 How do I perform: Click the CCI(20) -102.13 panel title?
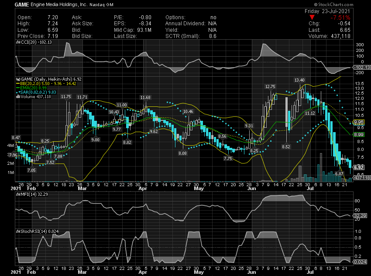[36, 42]
